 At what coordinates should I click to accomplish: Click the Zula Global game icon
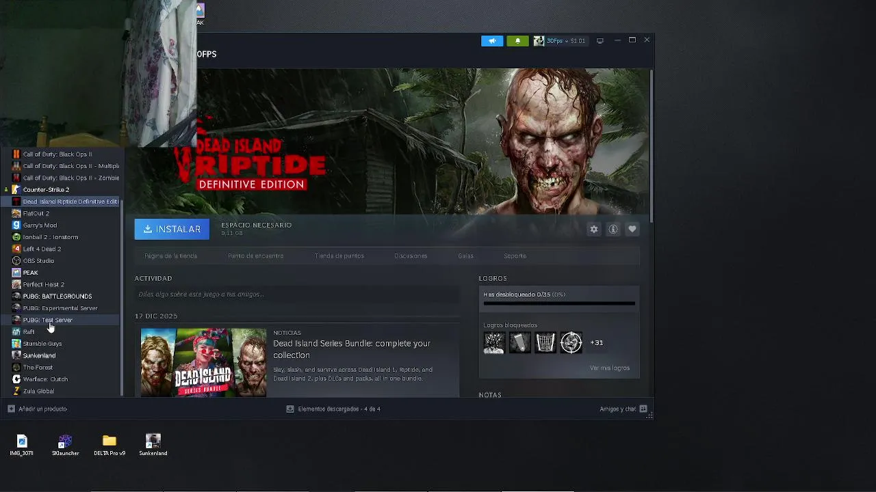(x=16, y=392)
